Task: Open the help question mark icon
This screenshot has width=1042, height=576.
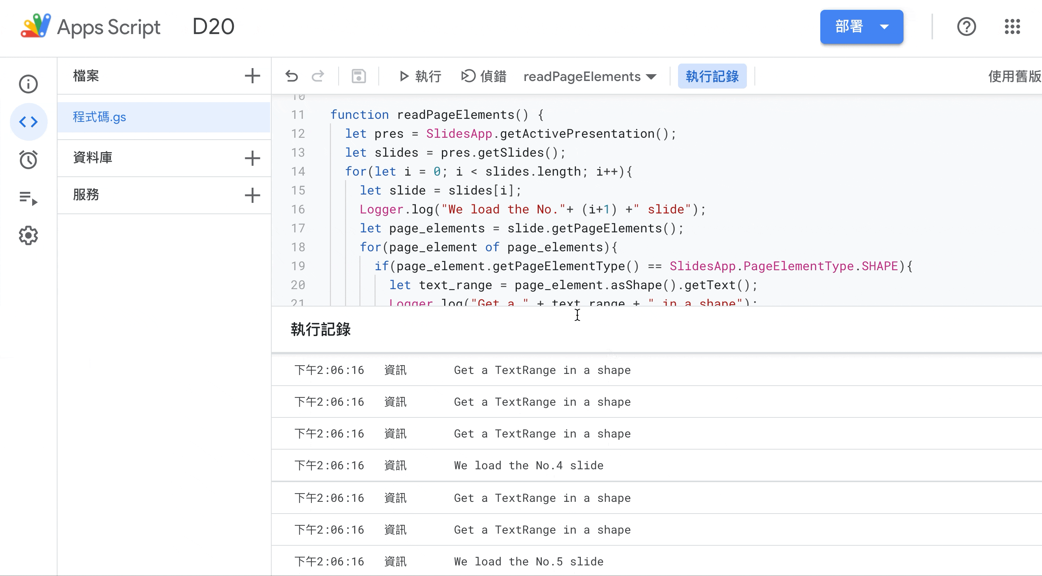Action: click(966, 27)
